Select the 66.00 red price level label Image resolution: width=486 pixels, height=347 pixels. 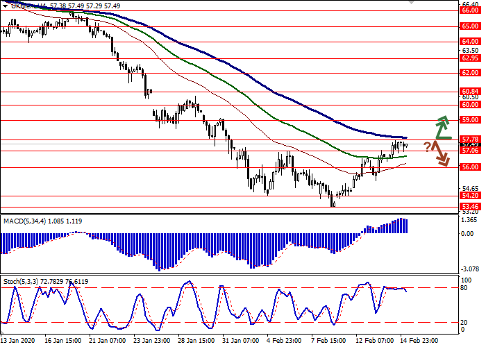[x=470, y=10]
